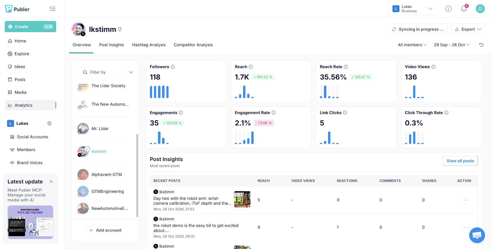This screenshot has width=492, height=249.
Task: Open Lukas workspace settings gear
Action: [49, 123]
